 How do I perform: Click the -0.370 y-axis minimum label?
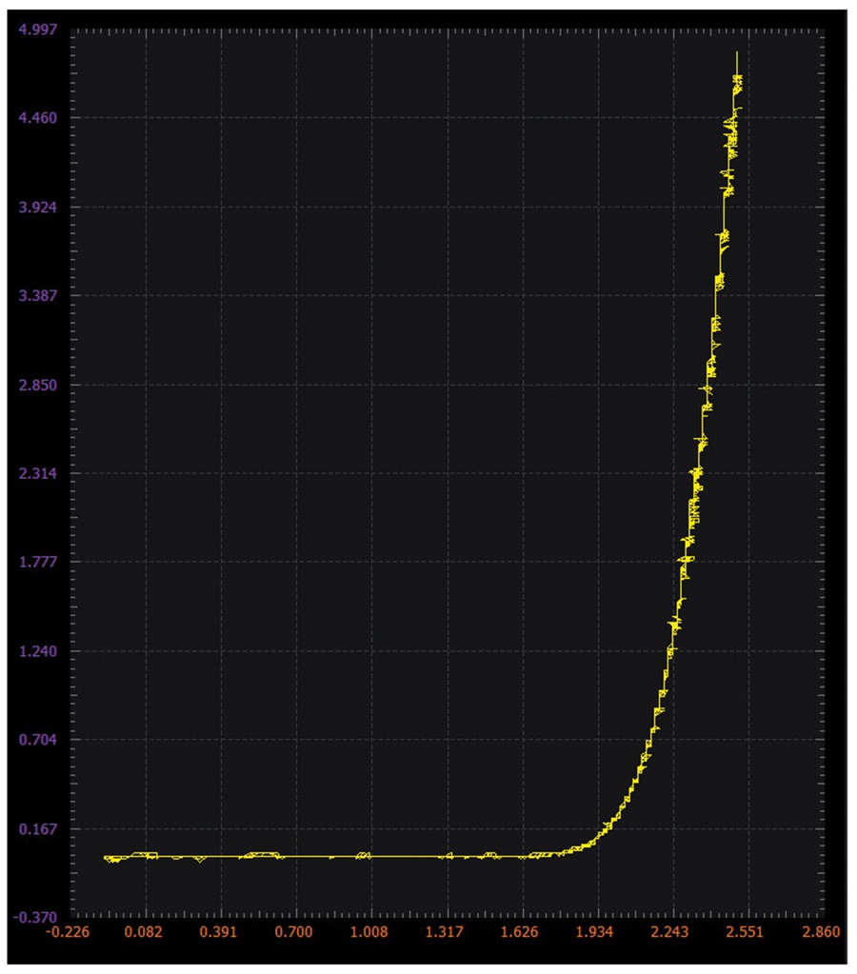click(35, 918)
